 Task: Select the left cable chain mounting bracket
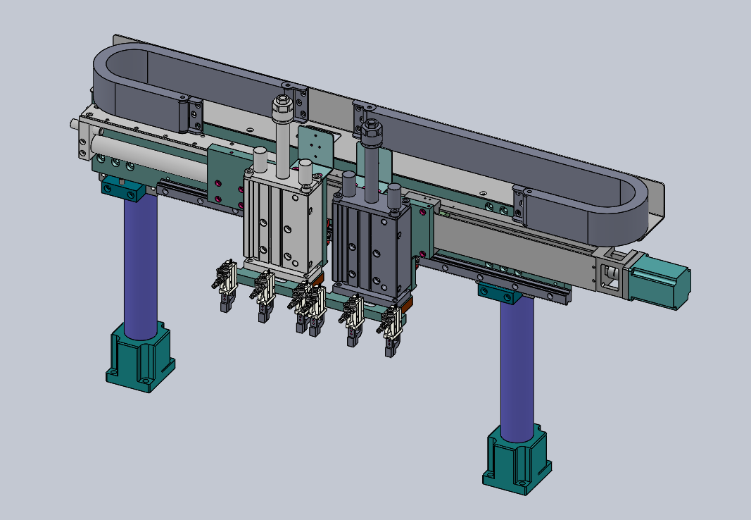tap(194, 115)
